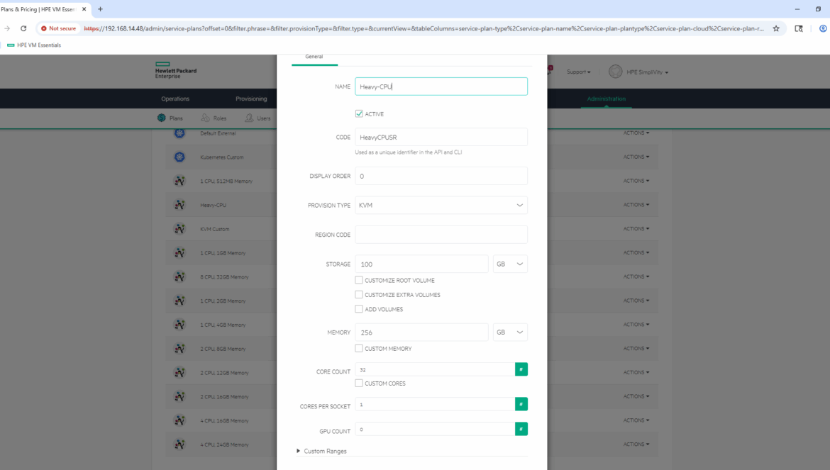Check the Add Volumes option
The image size is (830, 470).
click(x=359, y=309)
